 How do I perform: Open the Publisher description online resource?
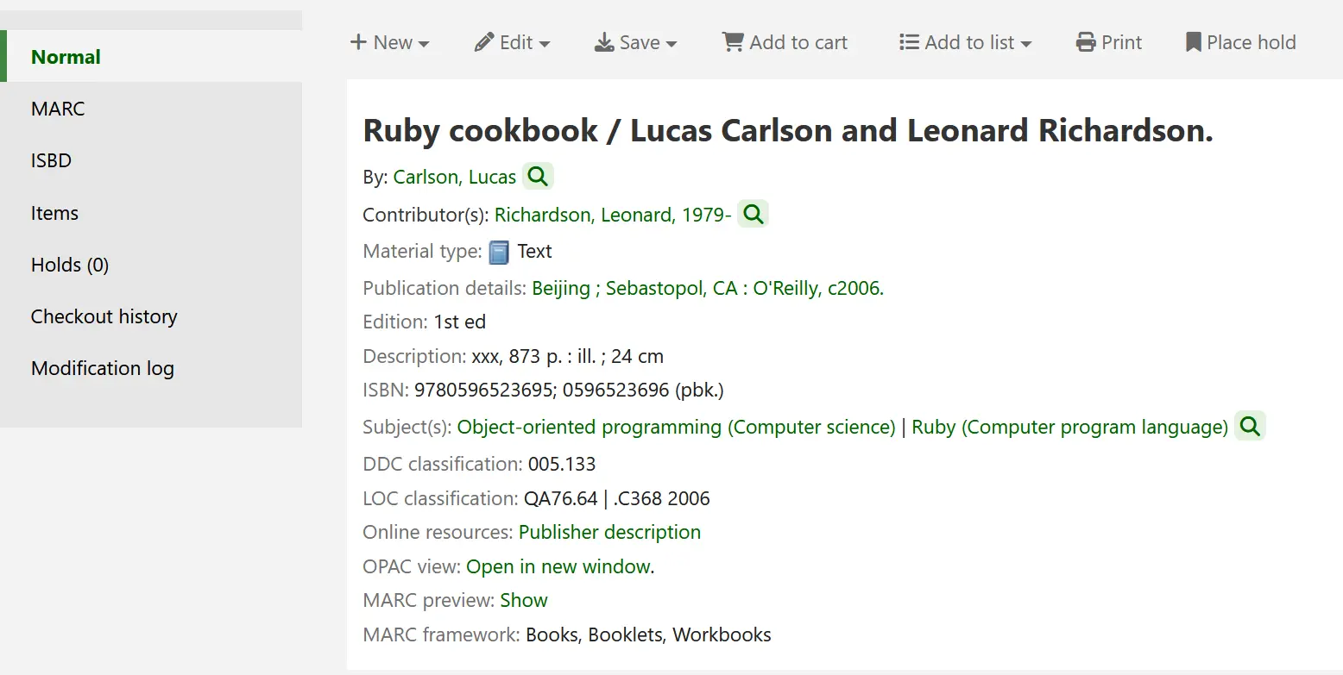coord(609,532)
